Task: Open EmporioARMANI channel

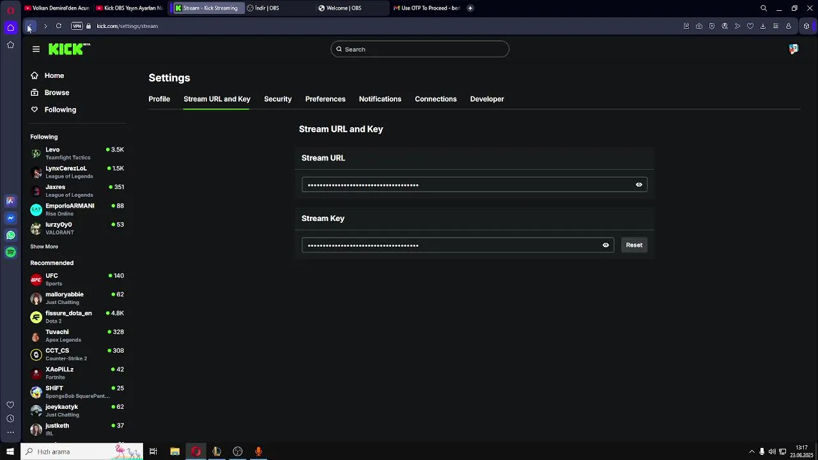Action: click(x=77, y=210)
